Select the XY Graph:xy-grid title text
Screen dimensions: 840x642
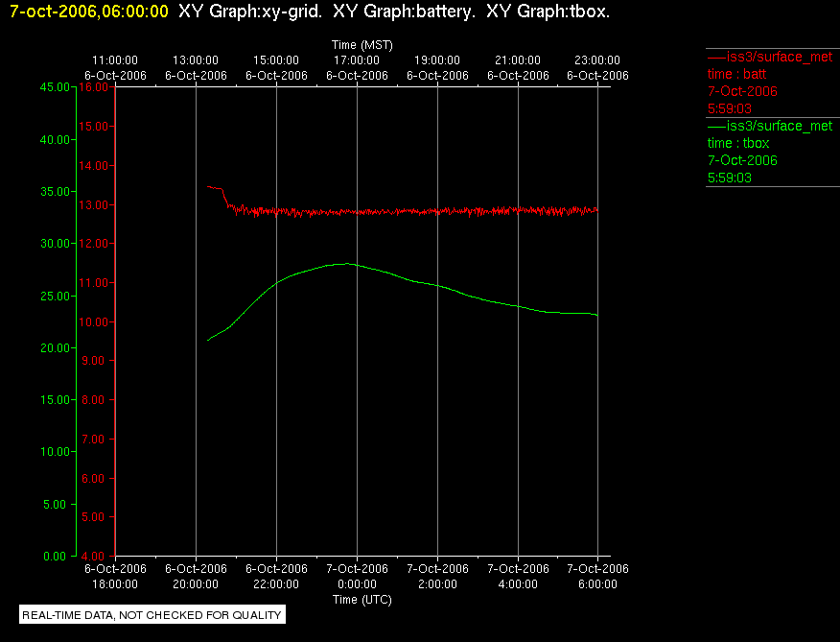click(250, 12)
